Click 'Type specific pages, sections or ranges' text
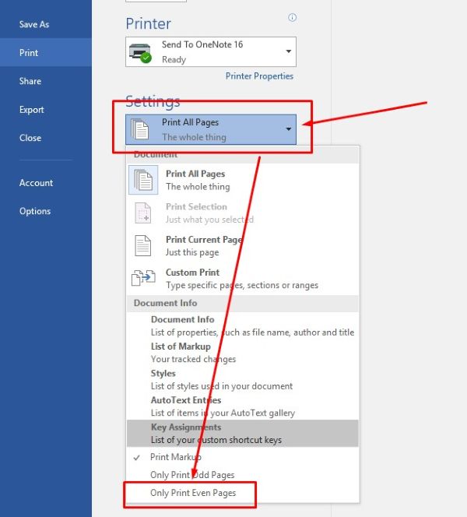 point(242,285)
